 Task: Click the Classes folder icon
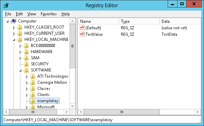(x=33, y=89)
